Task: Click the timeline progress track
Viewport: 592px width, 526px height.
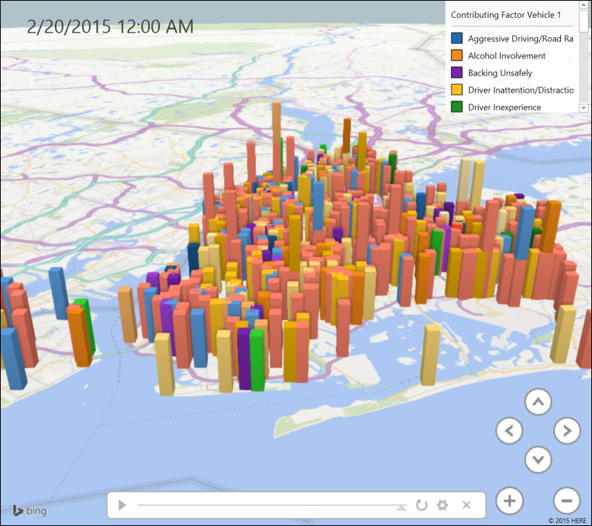Action: pyautogui.click(x=272, y=505)
